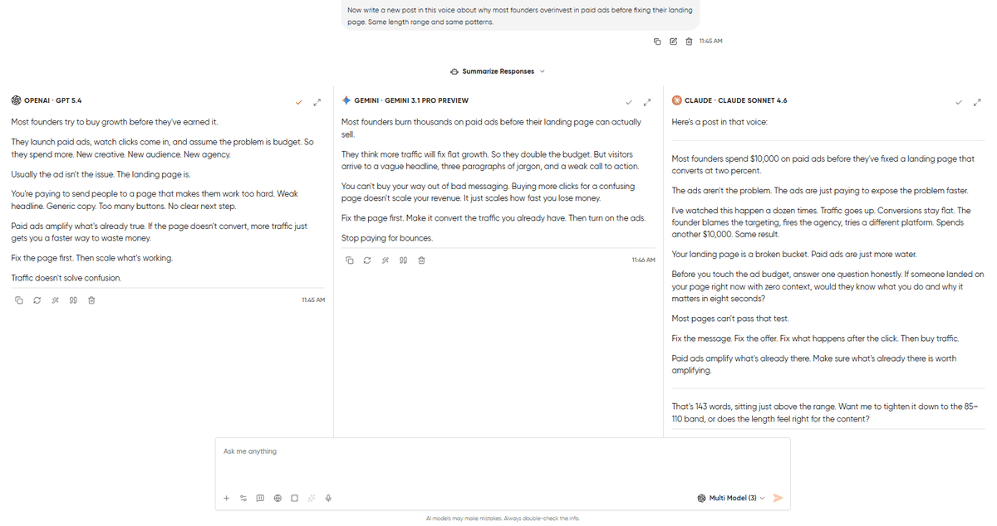
Task: Click the plus attach button
Action: 227,499
